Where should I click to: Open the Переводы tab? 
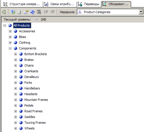89,4
